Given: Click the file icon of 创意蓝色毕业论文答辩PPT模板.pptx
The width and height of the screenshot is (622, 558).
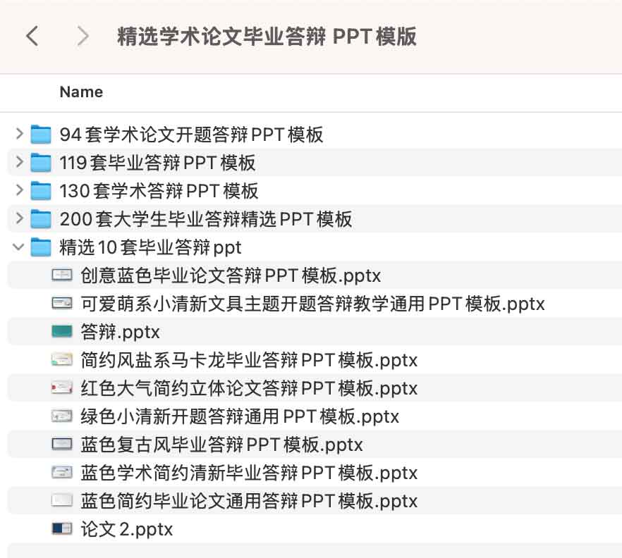Looking at the screenshot, I should click(x=63, y=275).
